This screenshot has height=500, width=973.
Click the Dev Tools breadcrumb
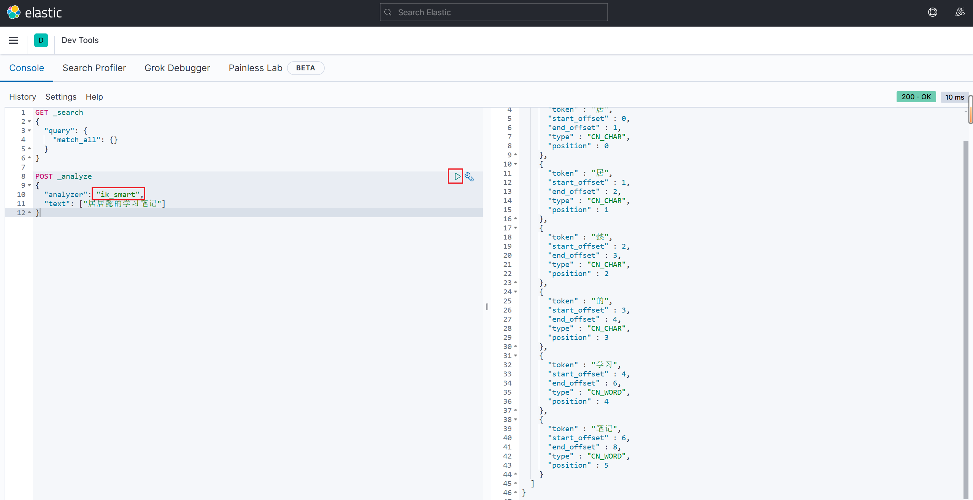point(80,40)
